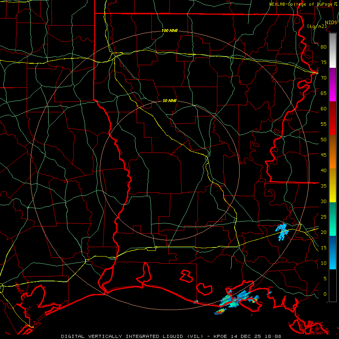Select the 10 value on the scale
Screen dimensions: 339x339
pos(324,263)
